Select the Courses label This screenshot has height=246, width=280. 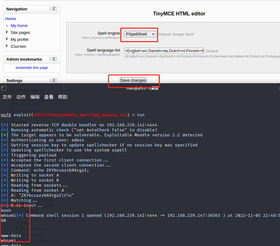18,46
